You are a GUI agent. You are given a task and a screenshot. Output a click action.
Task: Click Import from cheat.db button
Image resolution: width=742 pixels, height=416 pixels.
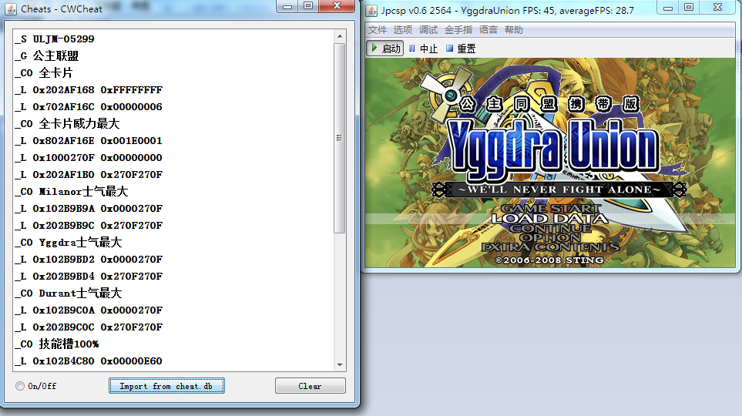[166, 386]
